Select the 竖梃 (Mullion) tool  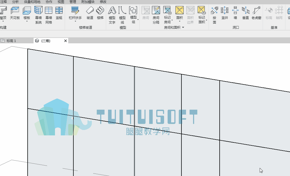[59, 12]
